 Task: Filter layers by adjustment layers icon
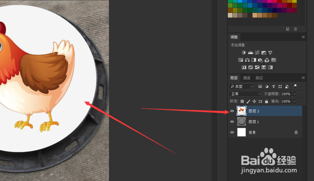pyautogui.click(x=267, y=86)
